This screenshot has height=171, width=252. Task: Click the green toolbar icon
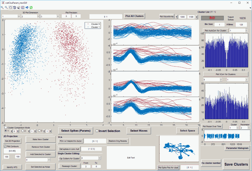(x=31, y=7)
